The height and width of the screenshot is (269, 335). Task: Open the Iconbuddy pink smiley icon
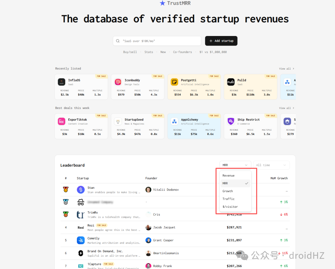(118, 82)
